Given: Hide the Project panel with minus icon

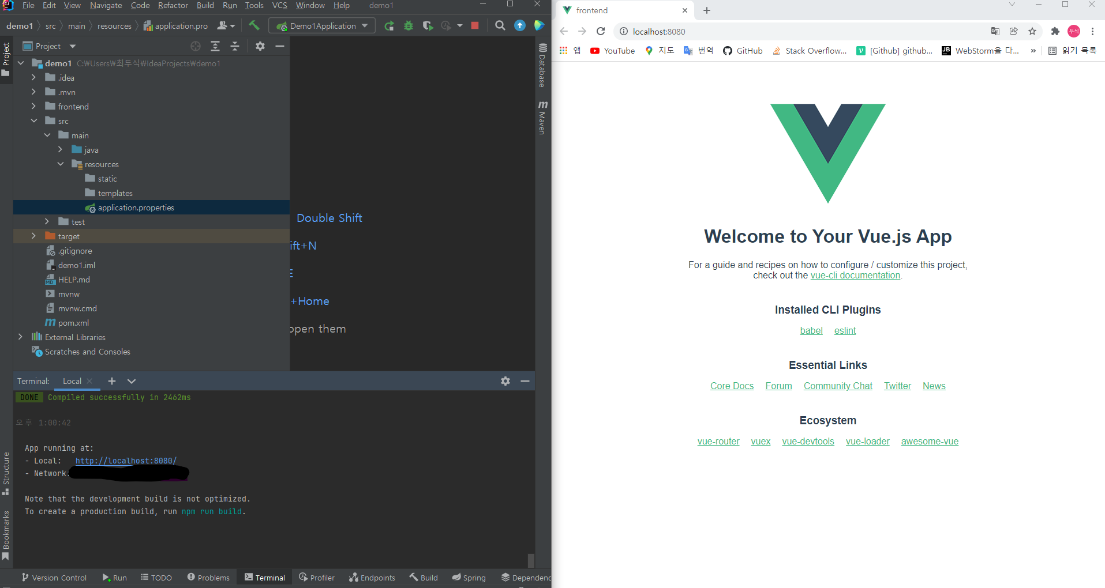Looking at the screenshot, I should (x=280, y=46).
